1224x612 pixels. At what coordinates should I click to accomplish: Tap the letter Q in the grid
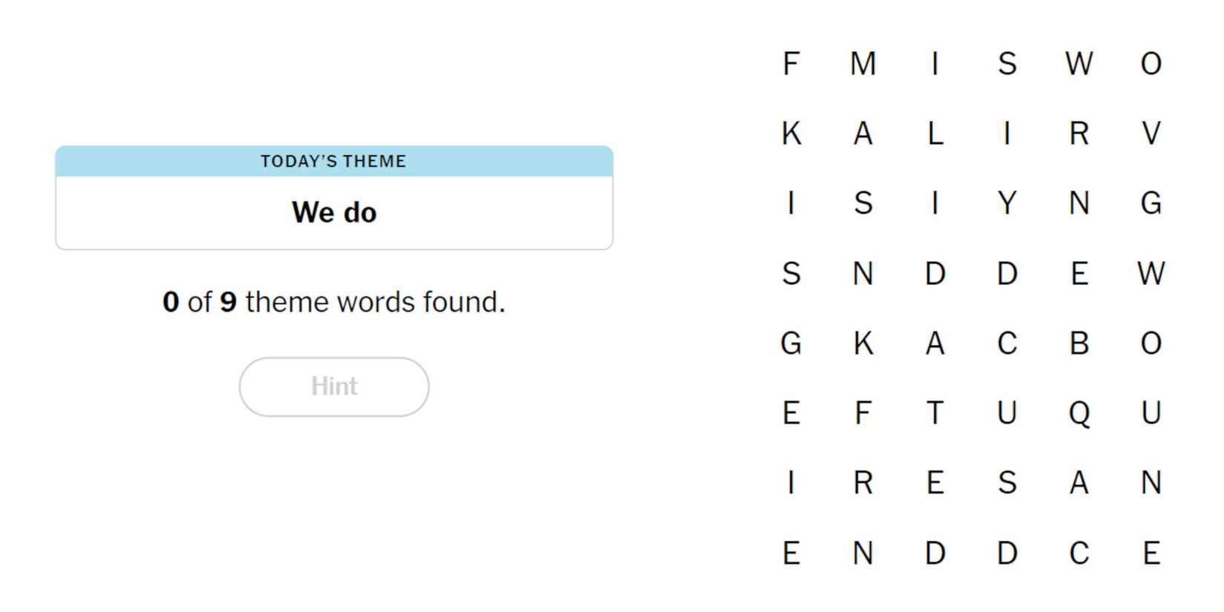tap(1079, 413)
